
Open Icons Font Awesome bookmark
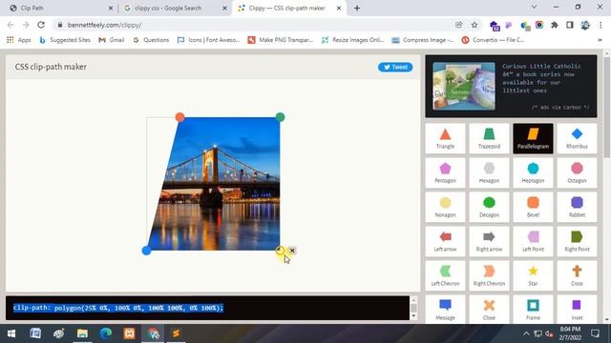coord(208,40)
